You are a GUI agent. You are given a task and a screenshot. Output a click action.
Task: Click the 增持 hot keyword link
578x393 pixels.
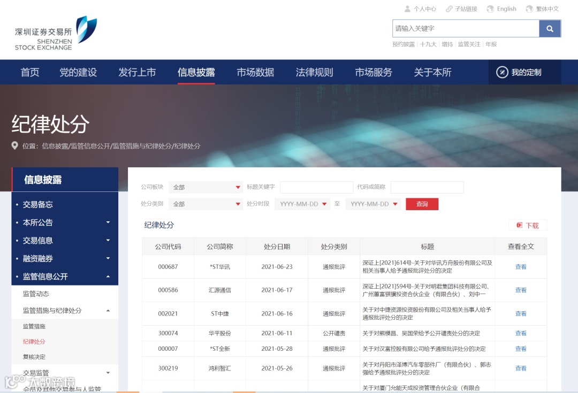(x=447, y=44)
